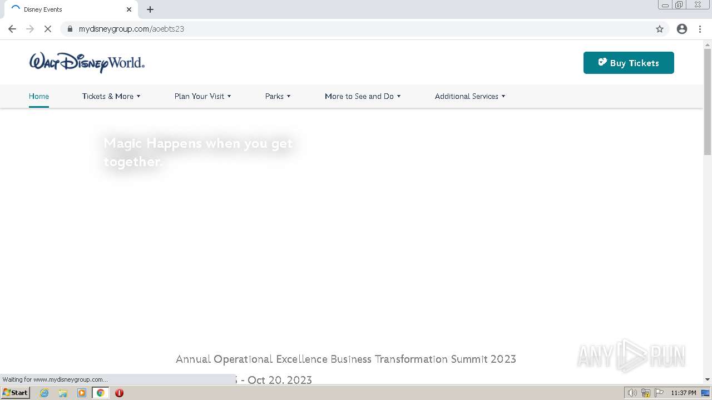Click the scrollbar up arrow
Viewport: 712px width, 400px height.
(x=708, y=44)
